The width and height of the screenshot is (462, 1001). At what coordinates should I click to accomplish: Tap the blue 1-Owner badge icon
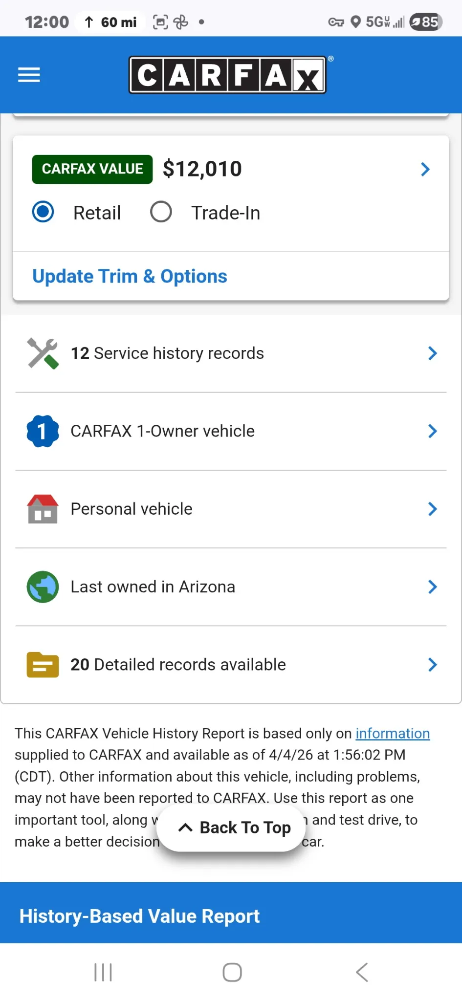tap(43, 431)
